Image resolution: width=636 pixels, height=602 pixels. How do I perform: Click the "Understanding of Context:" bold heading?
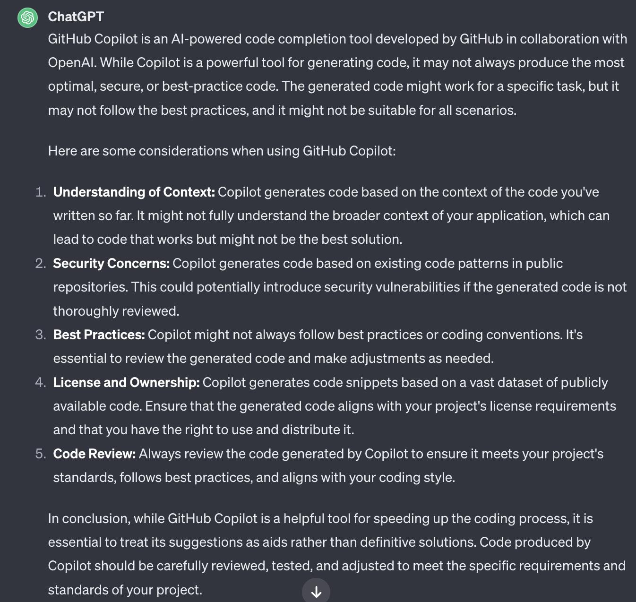coord(134,192)
